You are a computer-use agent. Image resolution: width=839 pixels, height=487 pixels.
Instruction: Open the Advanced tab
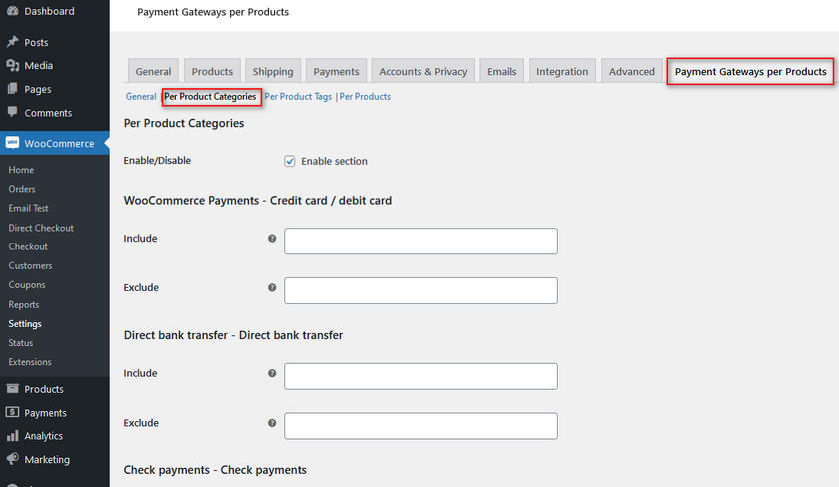point(632,71)
